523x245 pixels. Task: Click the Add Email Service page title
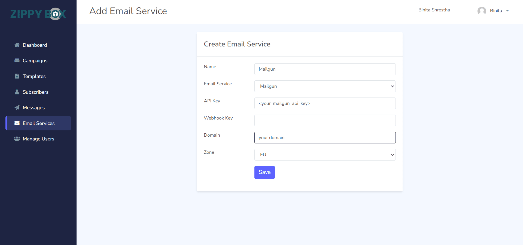128,11
